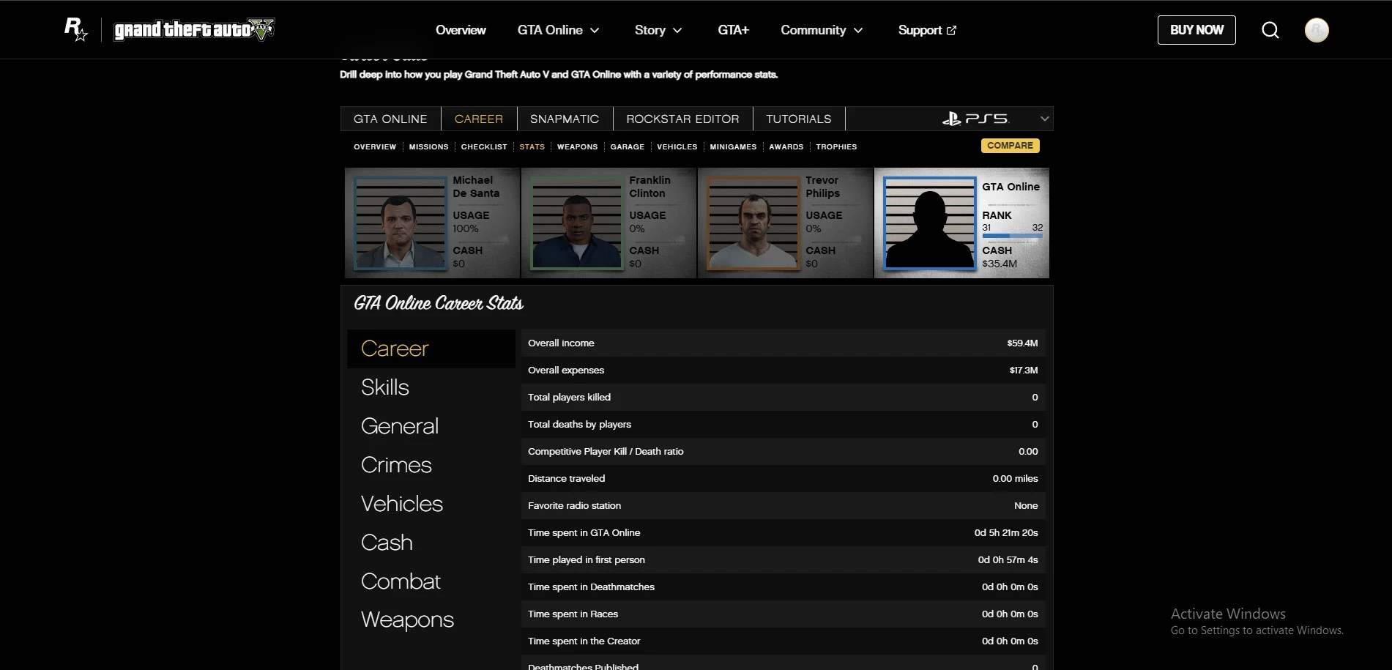1392x670 pixels.
Task: Click the Grand Theft Auto V logo
Action: (194, 30)
